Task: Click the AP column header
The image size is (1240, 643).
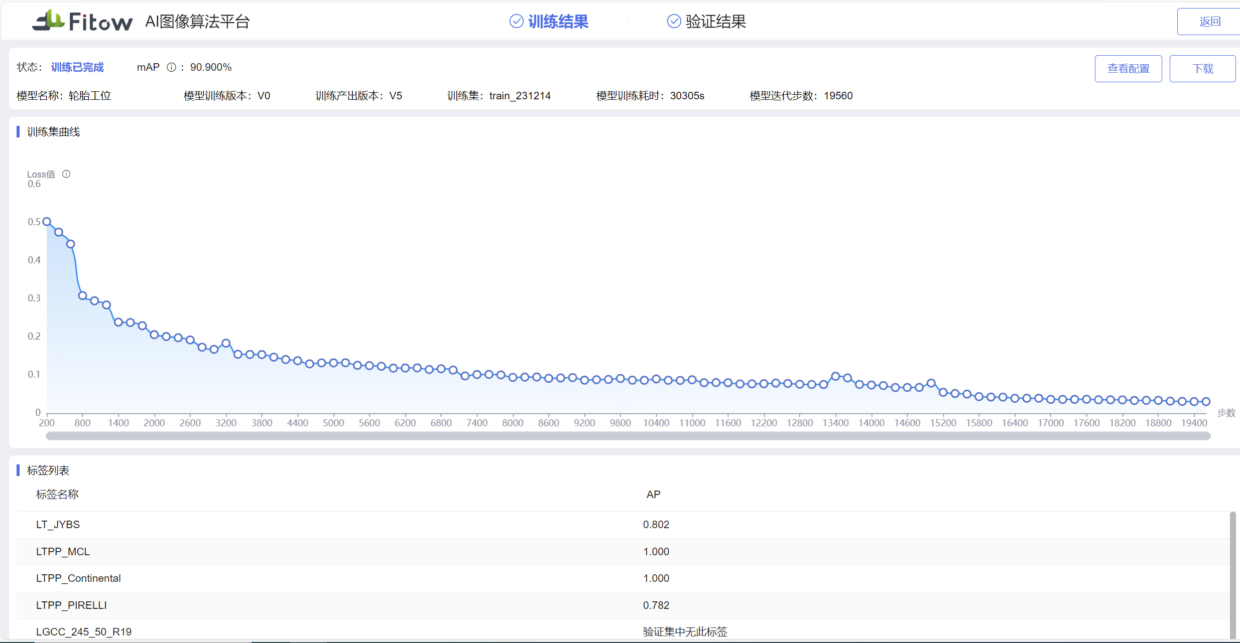Action: click(653, 495)
